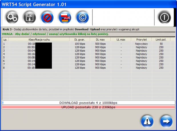Select user row number 8
Viewport: 177px width, 131px height.
[x=88, y=68]
